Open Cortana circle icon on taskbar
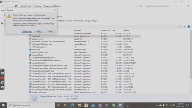 coord(58,105)
